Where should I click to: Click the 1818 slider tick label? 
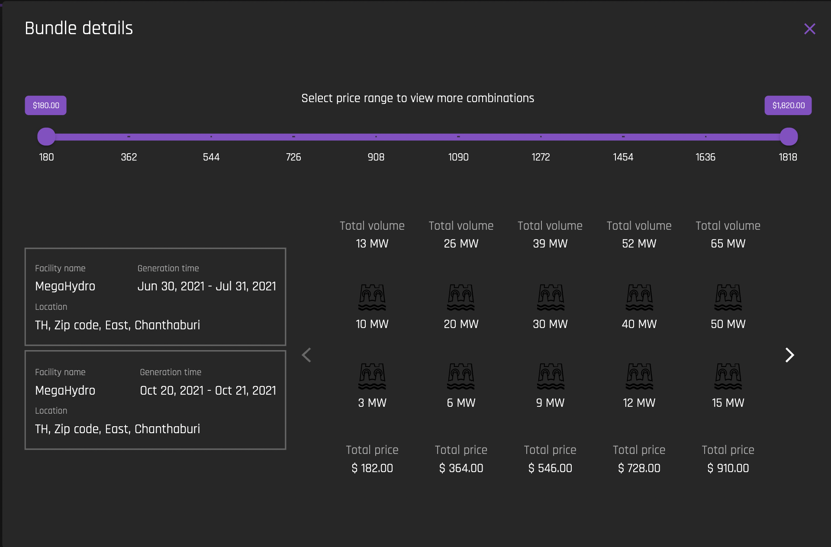click(788, 157)
